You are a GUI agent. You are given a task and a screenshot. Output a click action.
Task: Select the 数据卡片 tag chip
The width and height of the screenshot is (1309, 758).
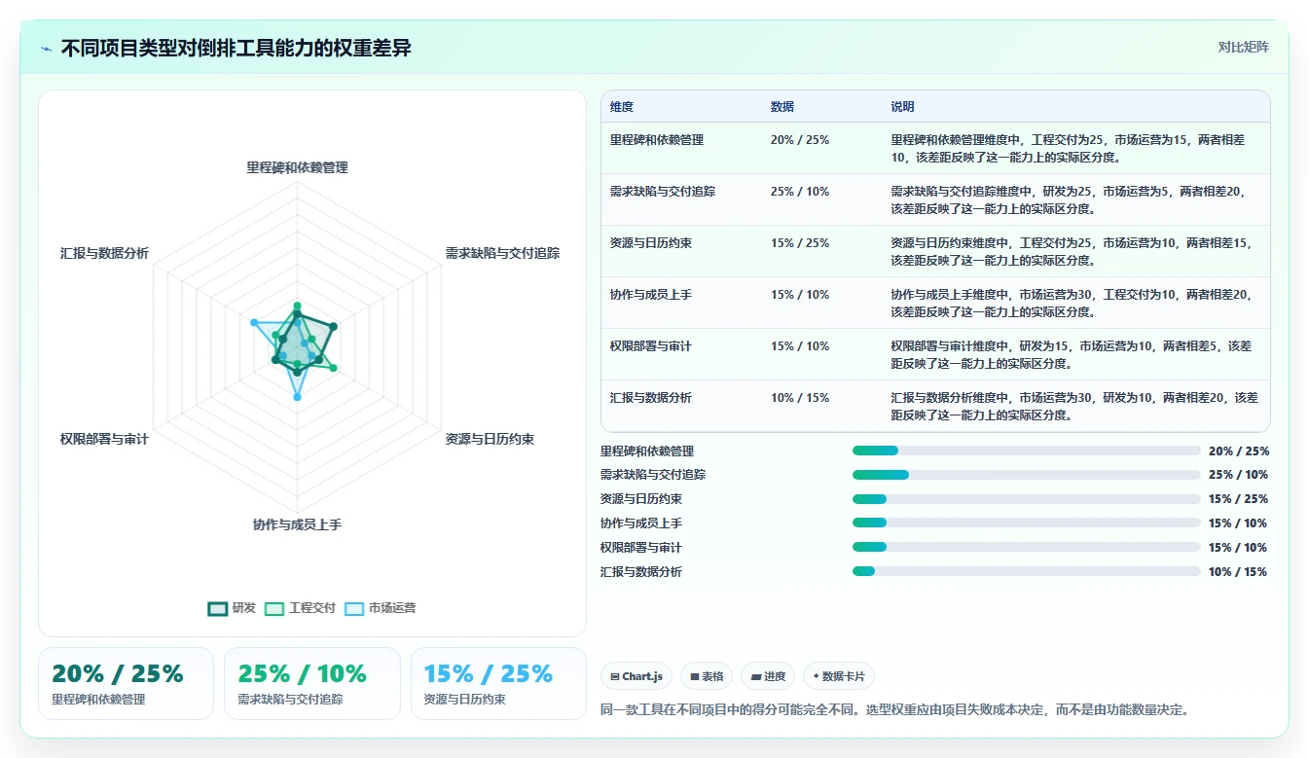(839, 676)
